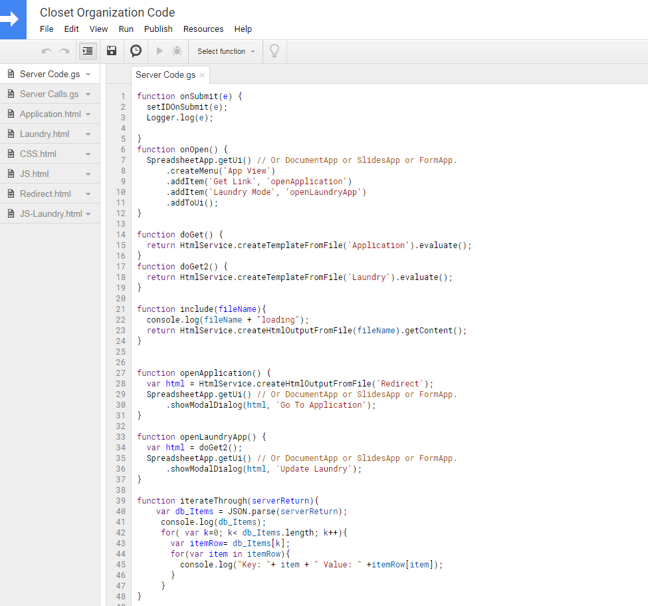The height and width of the screenshot is (606, 648).
Task: Expand the Redirect.html file options arrow
Action: (x=88, y=194)
